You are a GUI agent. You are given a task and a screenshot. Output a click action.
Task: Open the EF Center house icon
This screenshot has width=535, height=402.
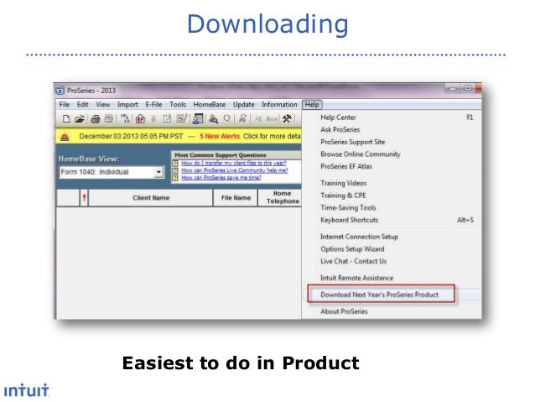point(140,118)
